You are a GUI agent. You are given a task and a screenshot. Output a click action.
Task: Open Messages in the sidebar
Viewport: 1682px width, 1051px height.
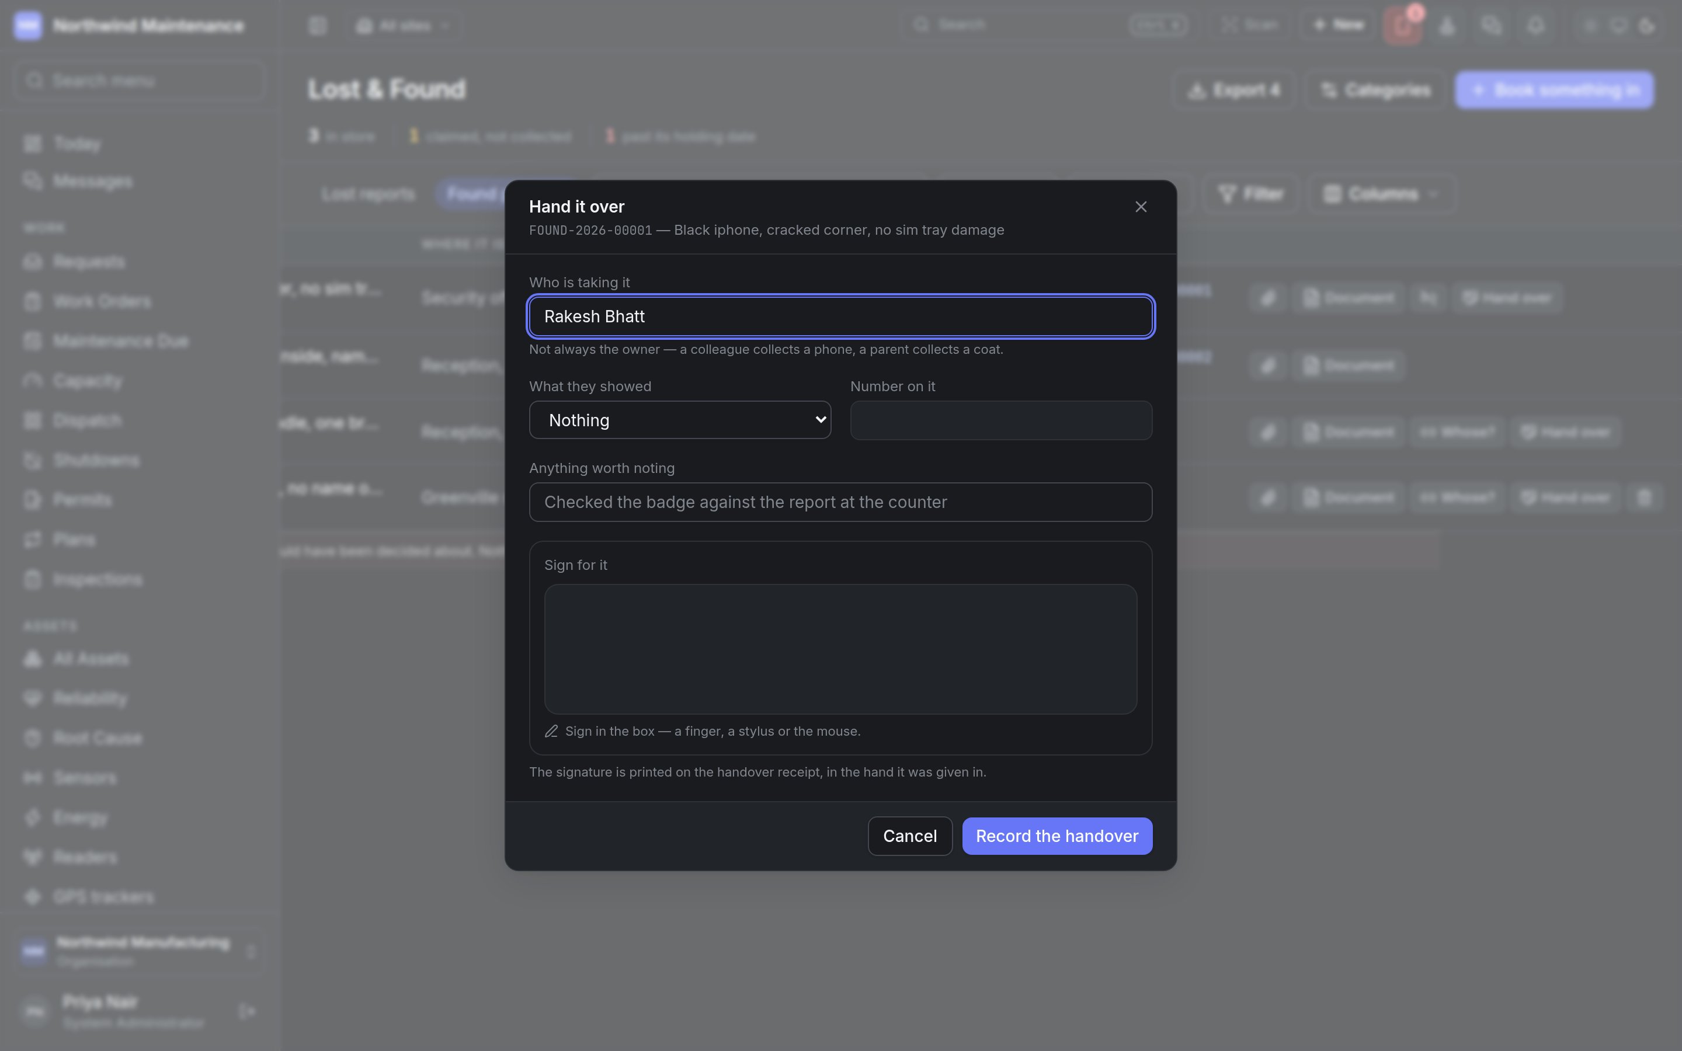click(139, 182)
